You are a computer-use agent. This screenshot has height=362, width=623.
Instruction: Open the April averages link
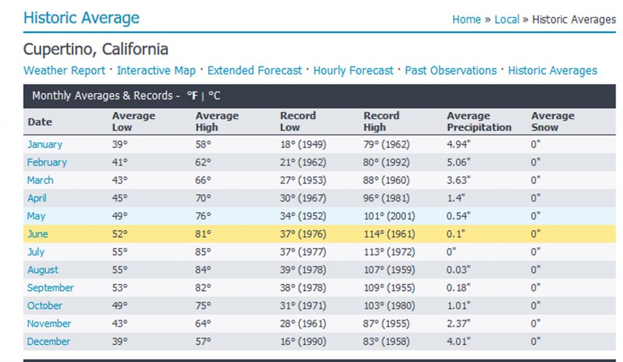[37, 198]
